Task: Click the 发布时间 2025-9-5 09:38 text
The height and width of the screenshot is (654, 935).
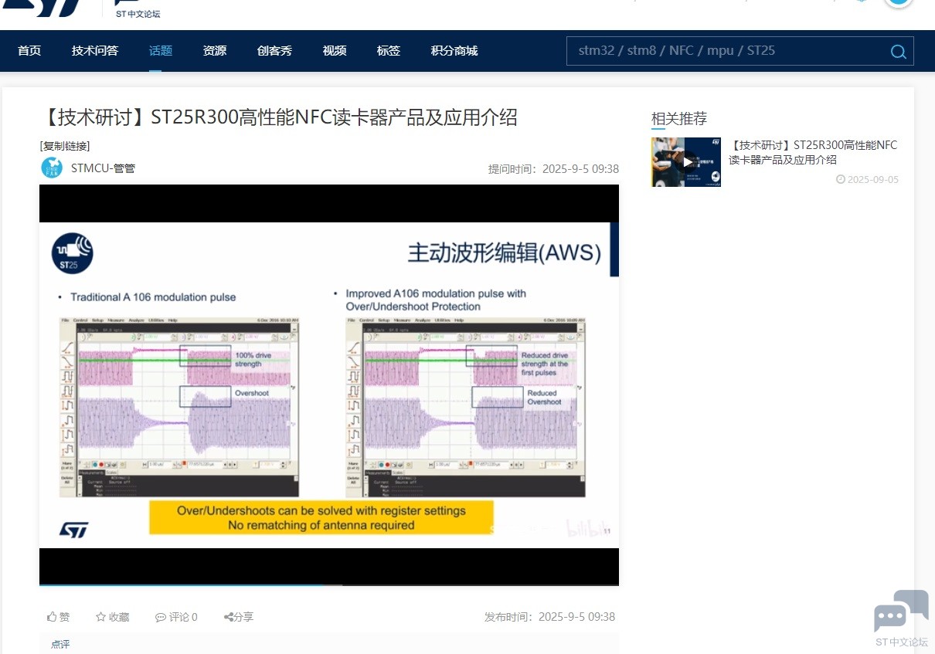Action: click(550, 617)
